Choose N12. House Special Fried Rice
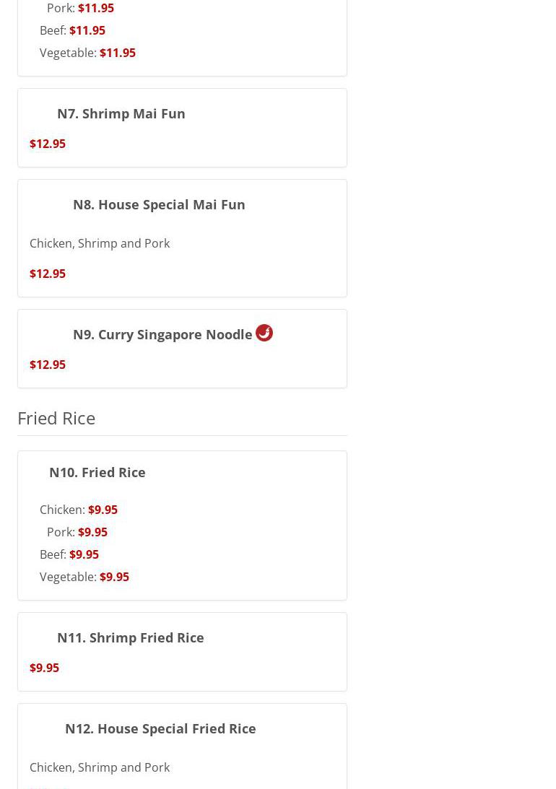The width and height of the screenshot is (556, 789). click(x=160, y=728)
